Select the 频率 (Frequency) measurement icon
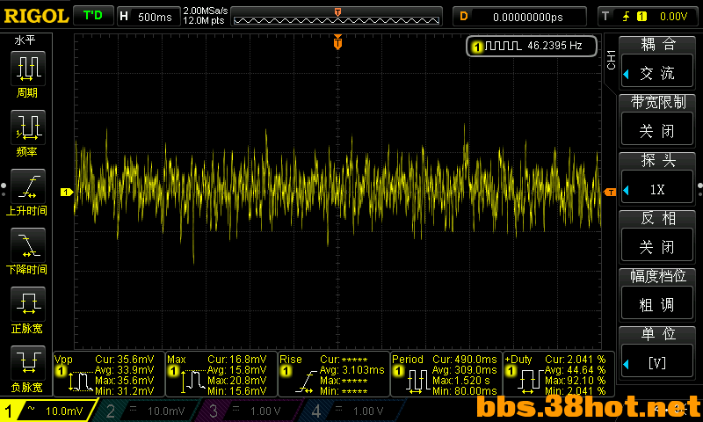This screenshot has height=422, width=703. 28,127
